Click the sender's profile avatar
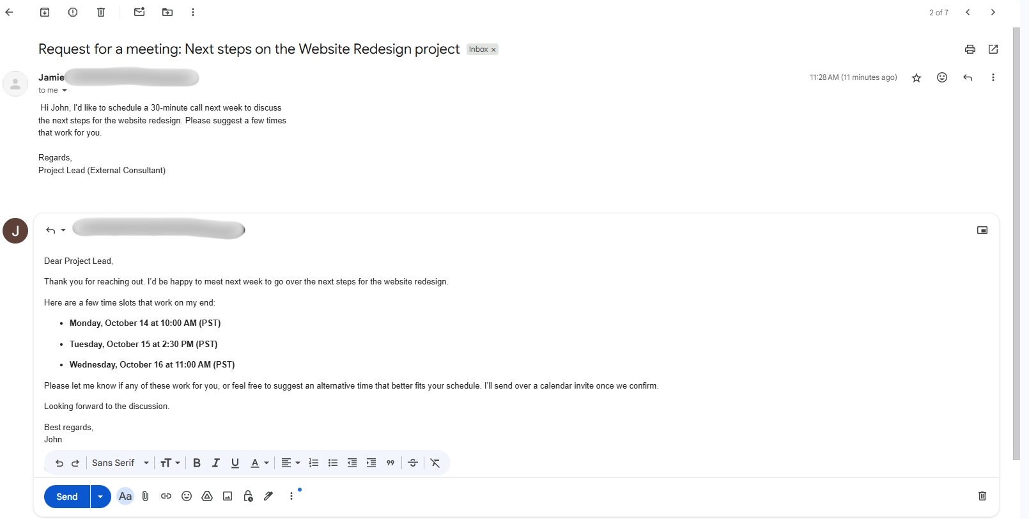 (15, 84)
